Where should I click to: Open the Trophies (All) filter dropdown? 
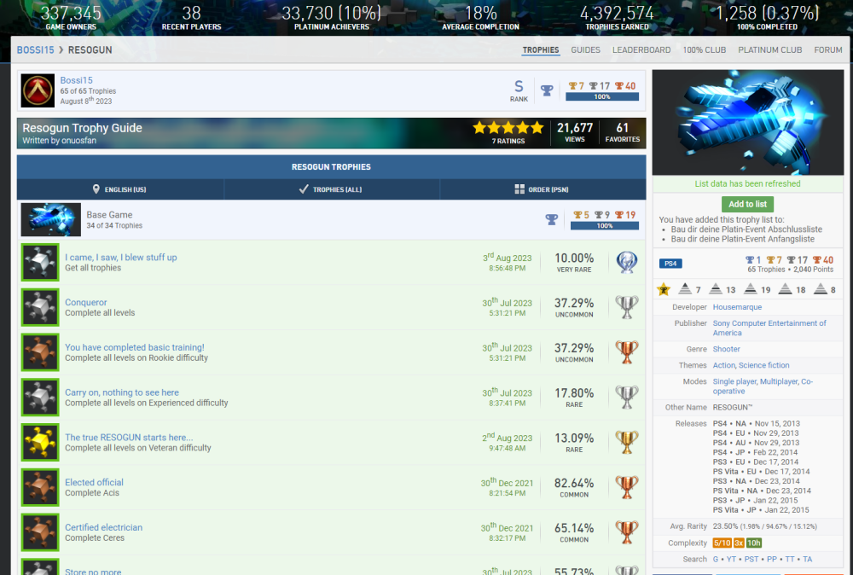click(x=332, y=189)
